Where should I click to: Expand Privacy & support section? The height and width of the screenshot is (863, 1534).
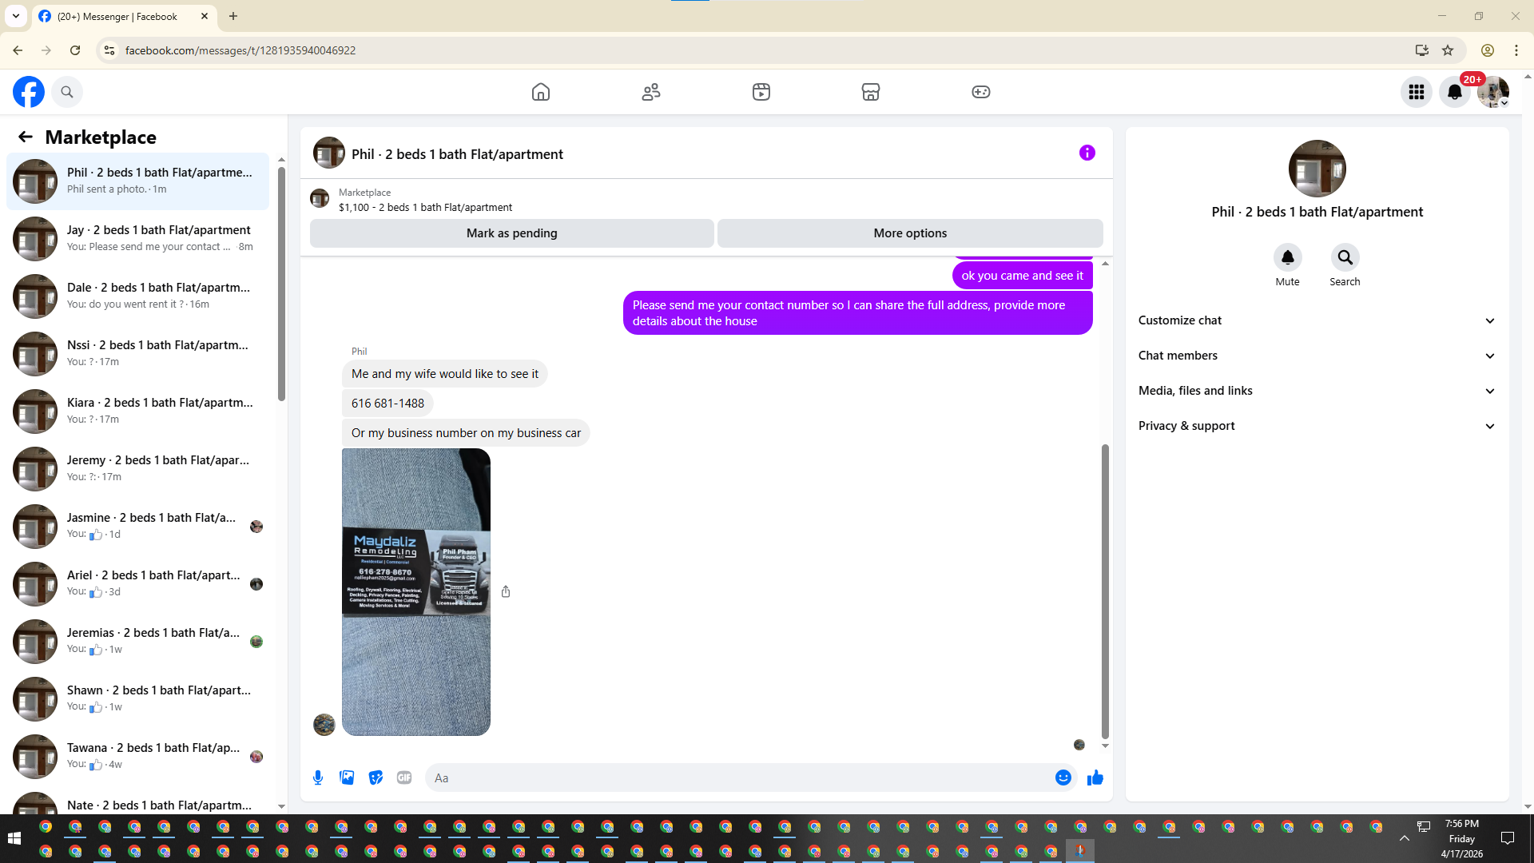(x=1316, y=426)
